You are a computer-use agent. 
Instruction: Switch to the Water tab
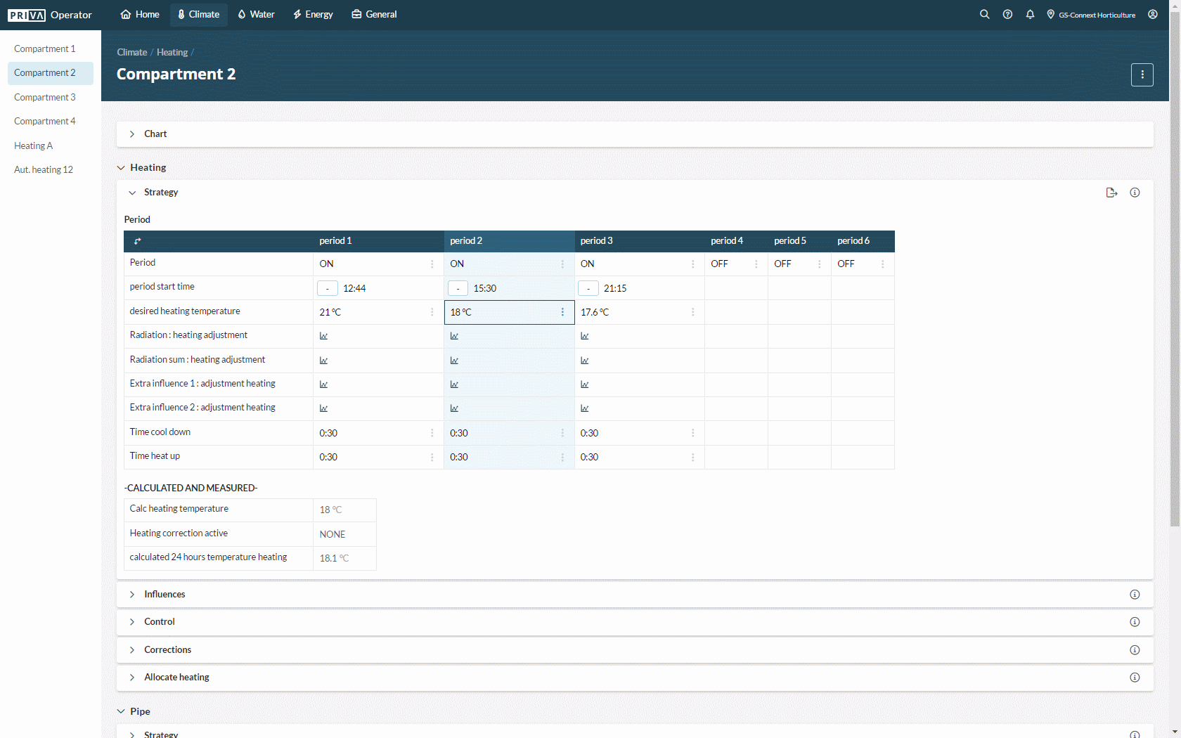pos(256,14)
